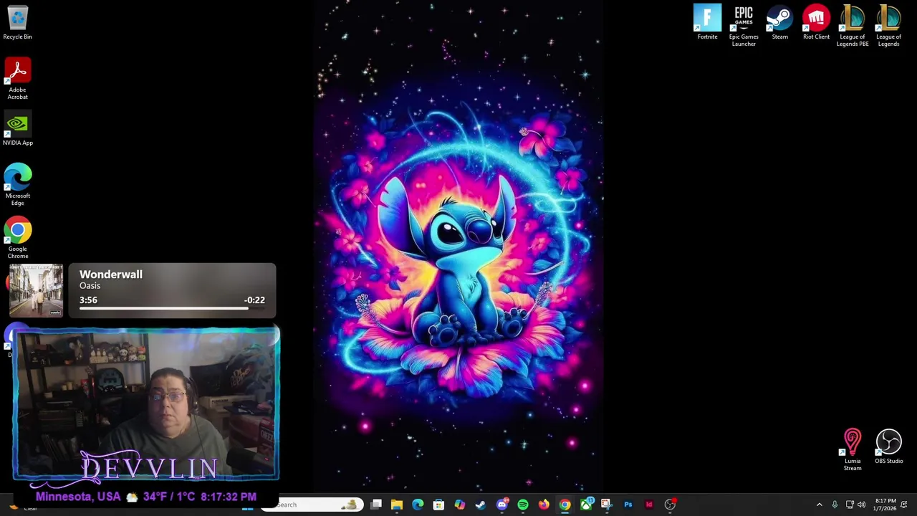Open Adobe Acrobat desktop shortcut

pos(17,79)
